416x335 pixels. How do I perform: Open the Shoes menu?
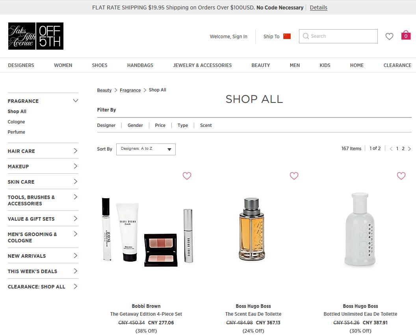pos(100,65)
